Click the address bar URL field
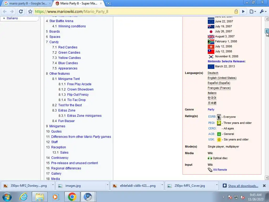 (x=134, y=12)
